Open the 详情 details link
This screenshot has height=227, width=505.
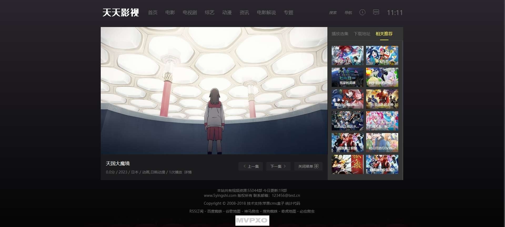188,172
